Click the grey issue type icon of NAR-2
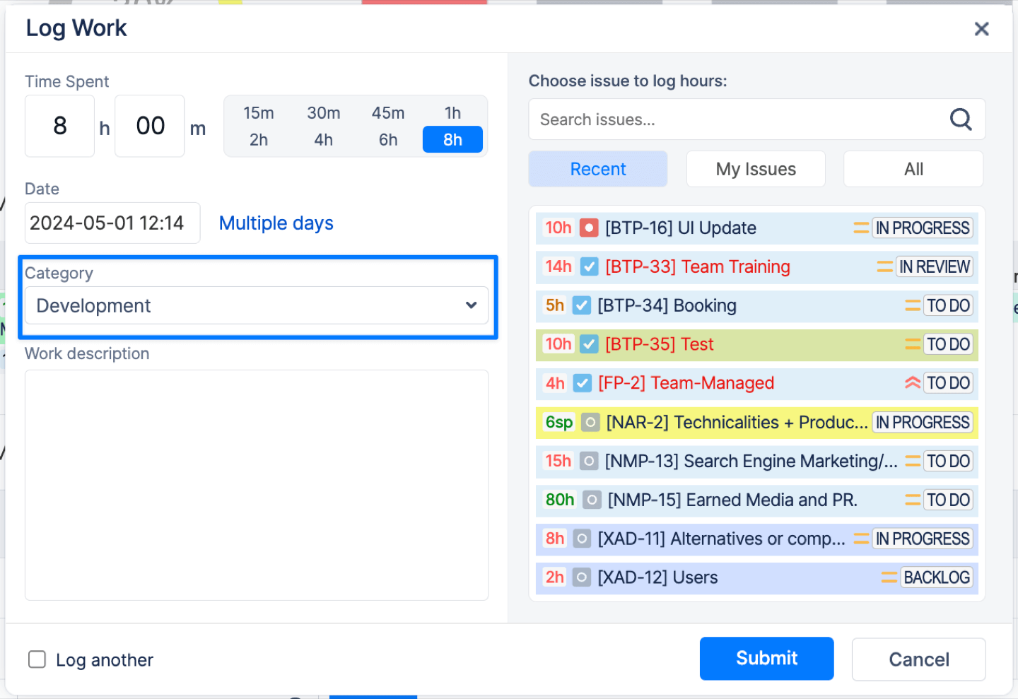This screenshot has height=699, width=1018. coord(590,422)
